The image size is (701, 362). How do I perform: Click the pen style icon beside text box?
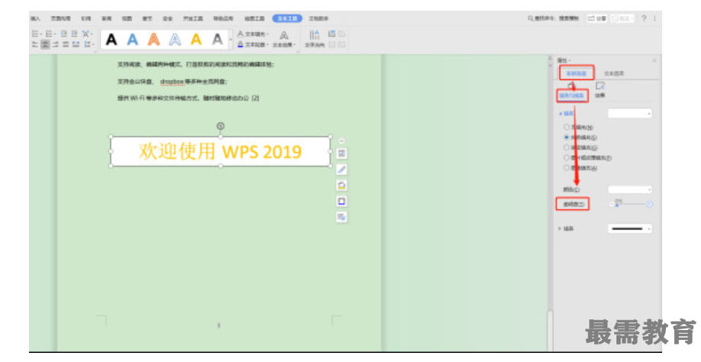tap(341, 169)
